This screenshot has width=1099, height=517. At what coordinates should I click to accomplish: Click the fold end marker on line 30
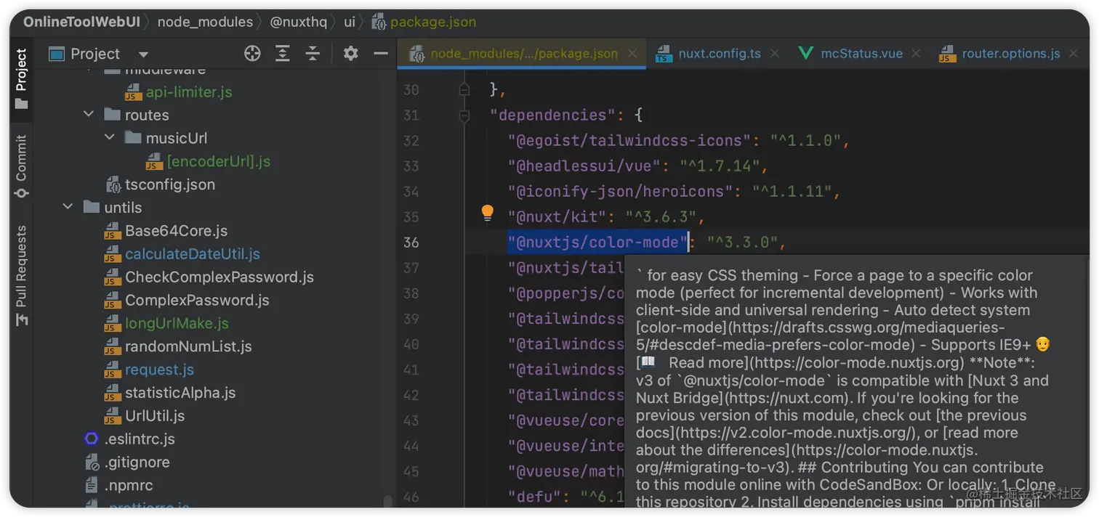click(464, 89)
